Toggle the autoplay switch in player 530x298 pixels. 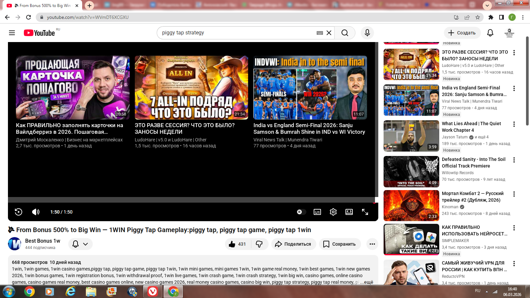pyautogui.click(x=300, y=212)
